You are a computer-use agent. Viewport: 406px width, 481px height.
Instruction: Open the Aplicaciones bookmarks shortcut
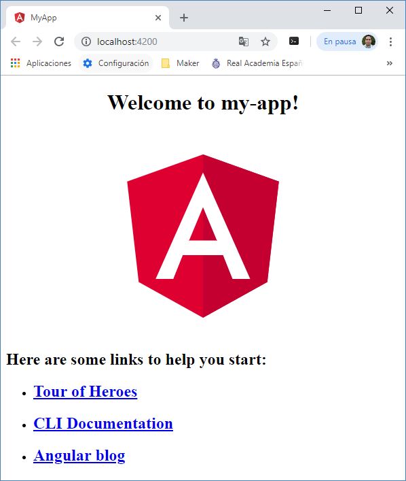[41, 63]
